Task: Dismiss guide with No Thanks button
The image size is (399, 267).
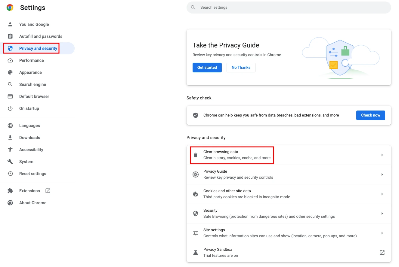Action: (241, 68)
